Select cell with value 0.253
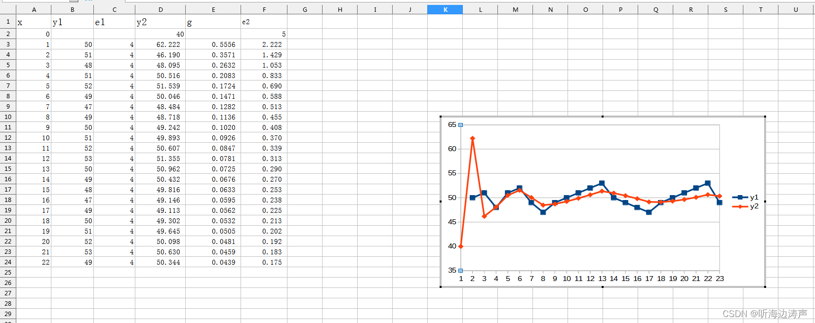 click(264, 190)
